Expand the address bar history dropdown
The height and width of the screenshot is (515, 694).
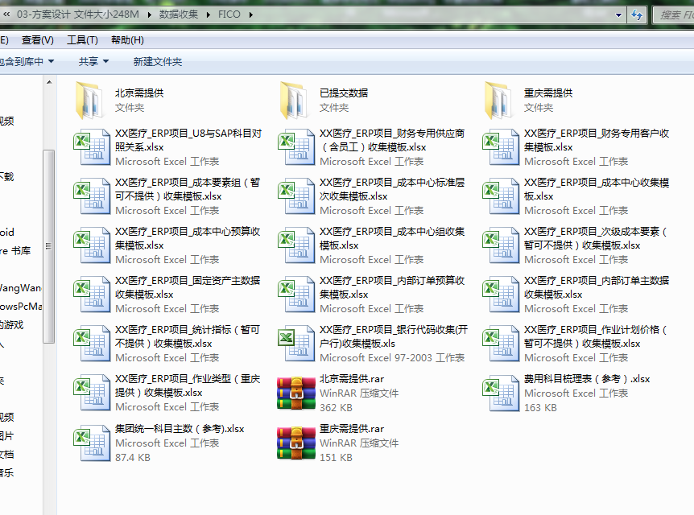618,14
